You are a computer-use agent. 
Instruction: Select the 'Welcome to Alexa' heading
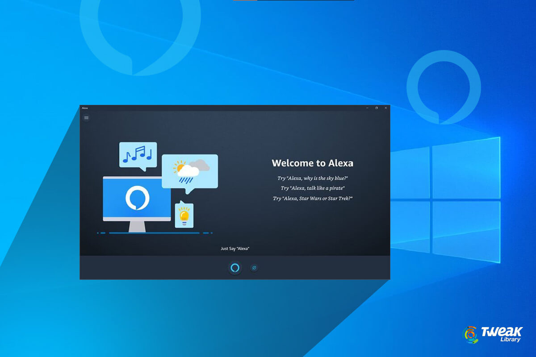(x=313, y=163)
